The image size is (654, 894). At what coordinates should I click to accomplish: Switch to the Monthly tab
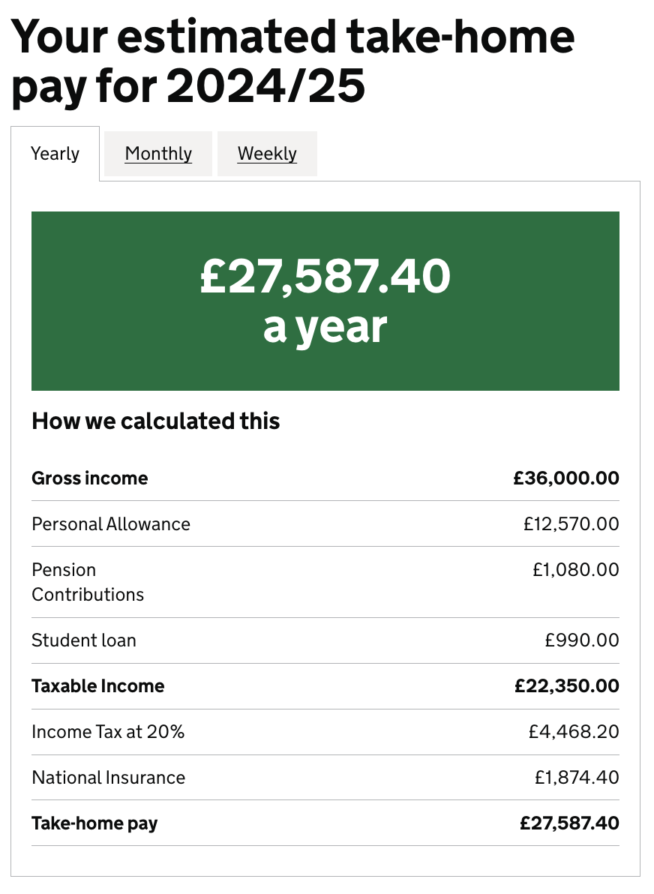coord(158,154)
